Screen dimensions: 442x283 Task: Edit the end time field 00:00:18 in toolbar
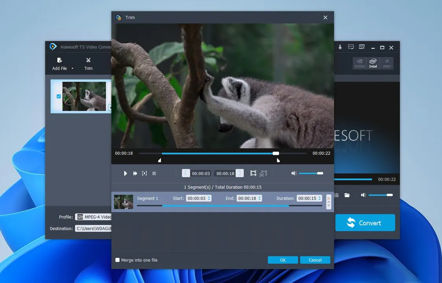click(x=225, y=173)
